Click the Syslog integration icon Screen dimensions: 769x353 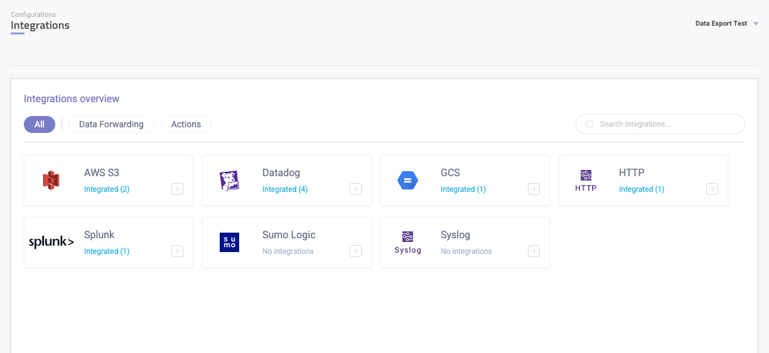tap(407, 242)
